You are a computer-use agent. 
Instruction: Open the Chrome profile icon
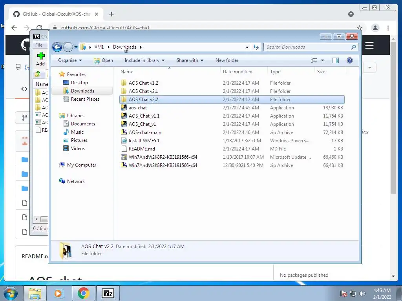click(375, 28)
